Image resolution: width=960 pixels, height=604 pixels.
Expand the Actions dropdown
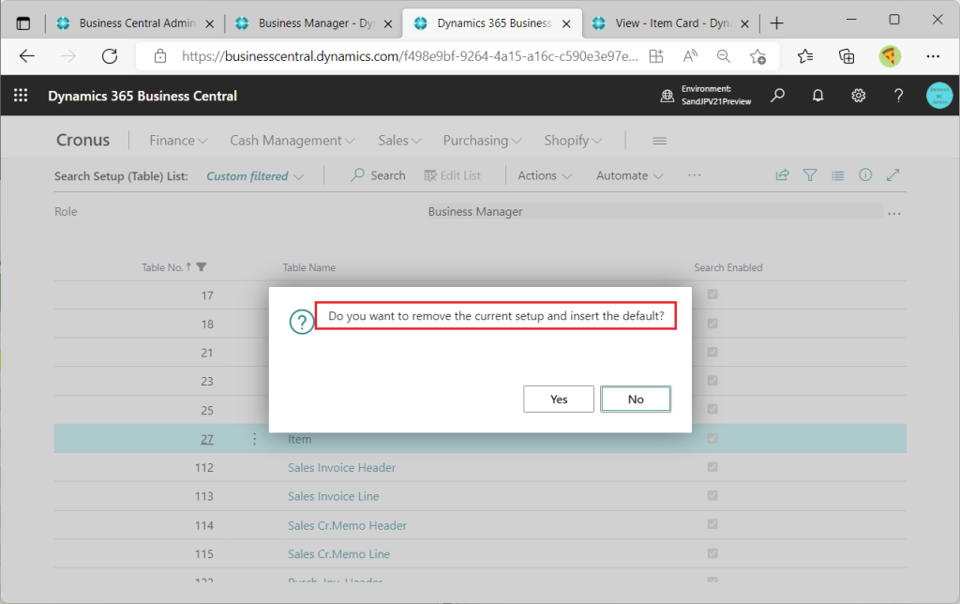click(545, 175)
